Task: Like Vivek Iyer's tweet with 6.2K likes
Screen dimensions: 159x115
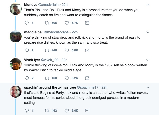Action: pyautogui.click(x=67, y=78)
